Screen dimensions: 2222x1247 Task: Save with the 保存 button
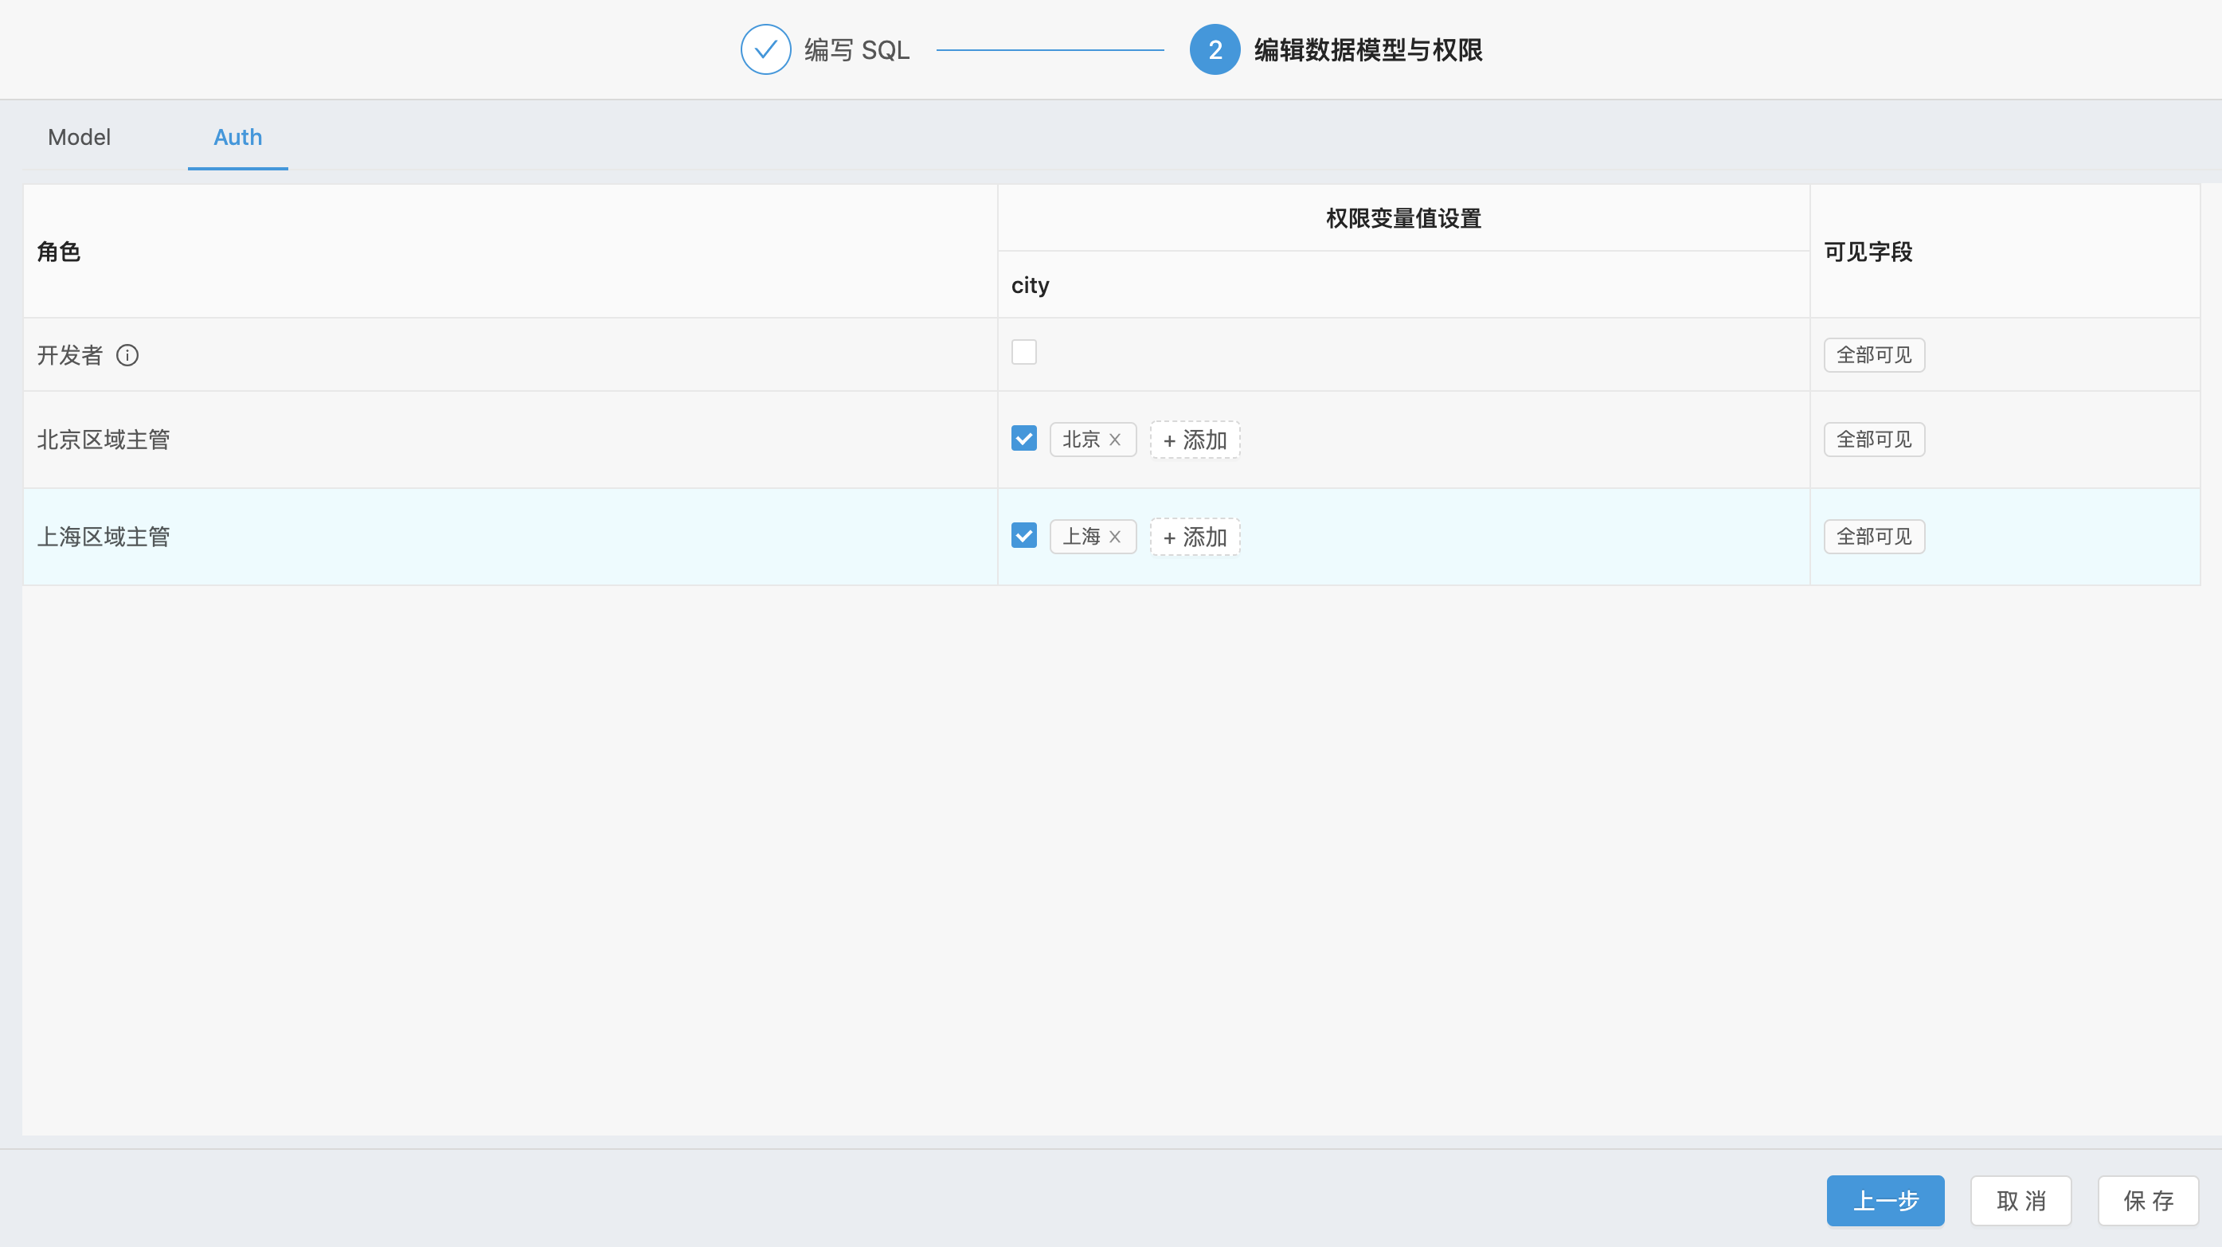[2148, 1201]
